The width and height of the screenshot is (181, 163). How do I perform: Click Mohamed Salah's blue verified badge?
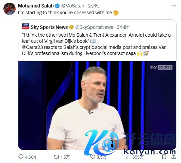pyautogui.click(x=57, y=6)
